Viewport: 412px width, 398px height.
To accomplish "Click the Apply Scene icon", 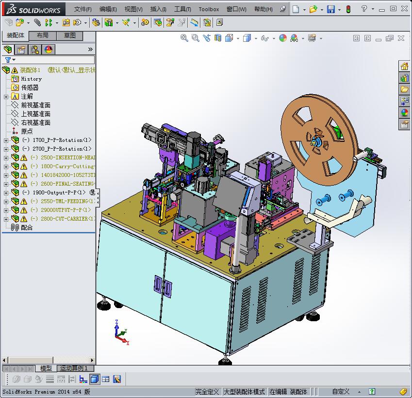I will tap(294, 38).
